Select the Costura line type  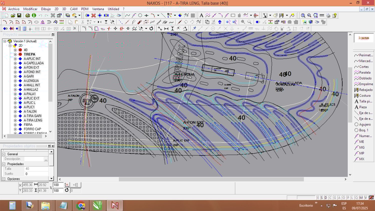(364, 96)
